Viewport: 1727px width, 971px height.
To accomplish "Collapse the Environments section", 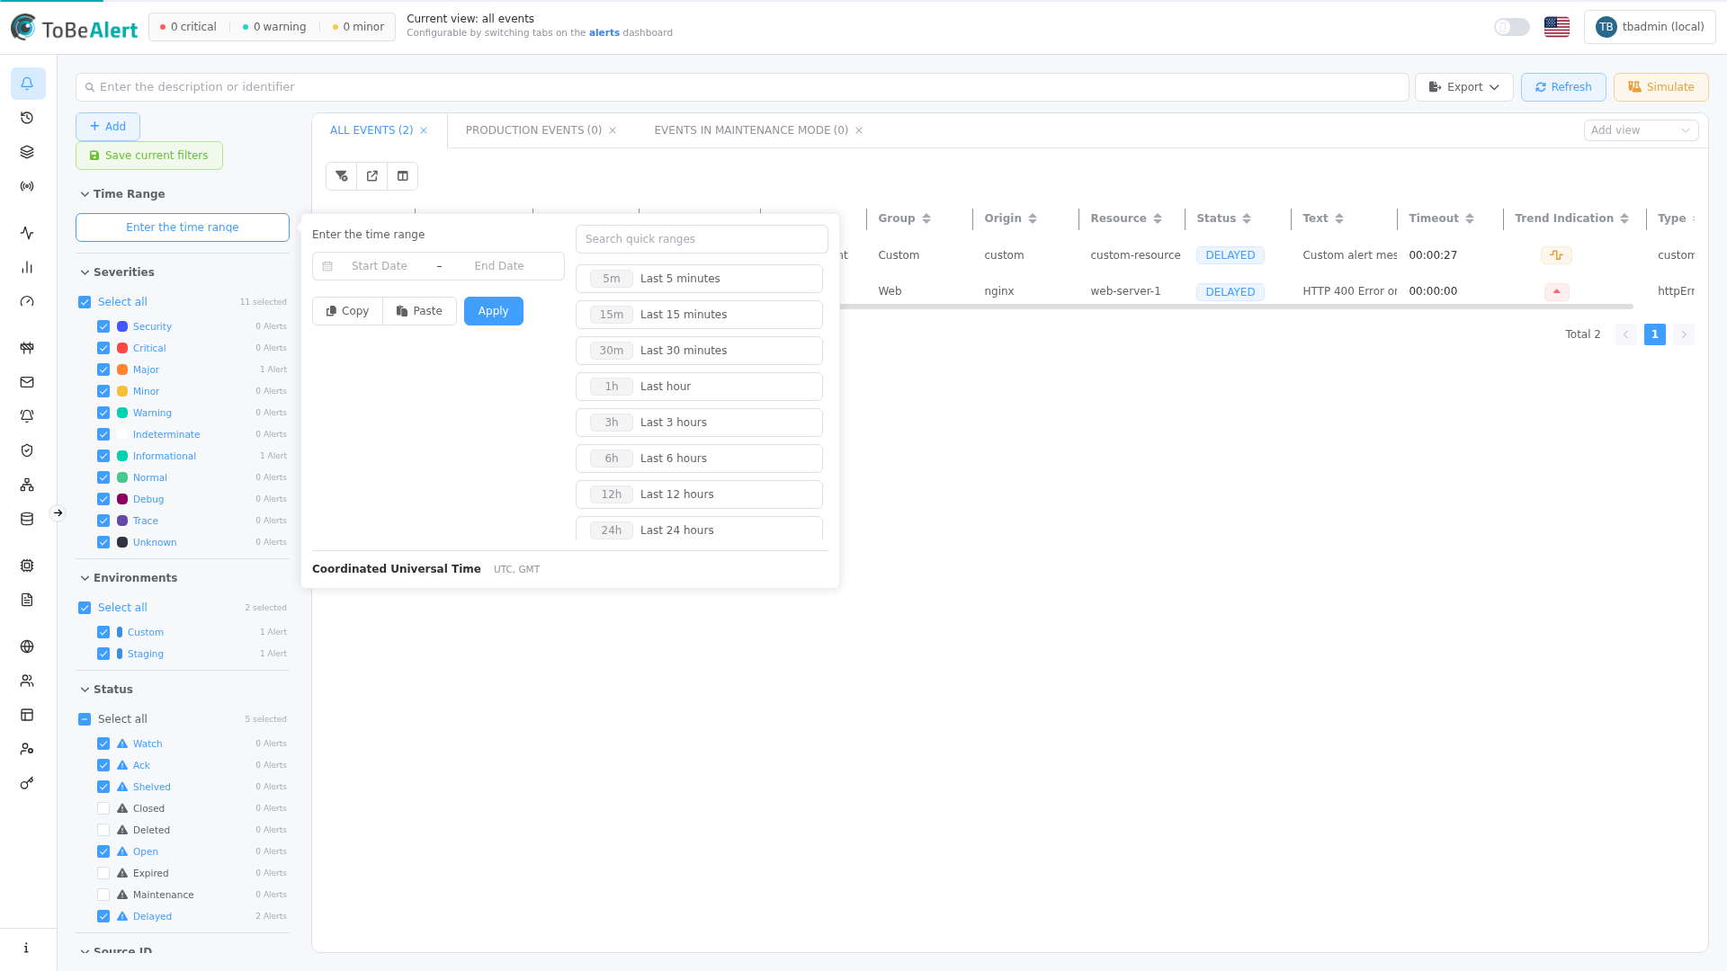I will tap(85, 578).
